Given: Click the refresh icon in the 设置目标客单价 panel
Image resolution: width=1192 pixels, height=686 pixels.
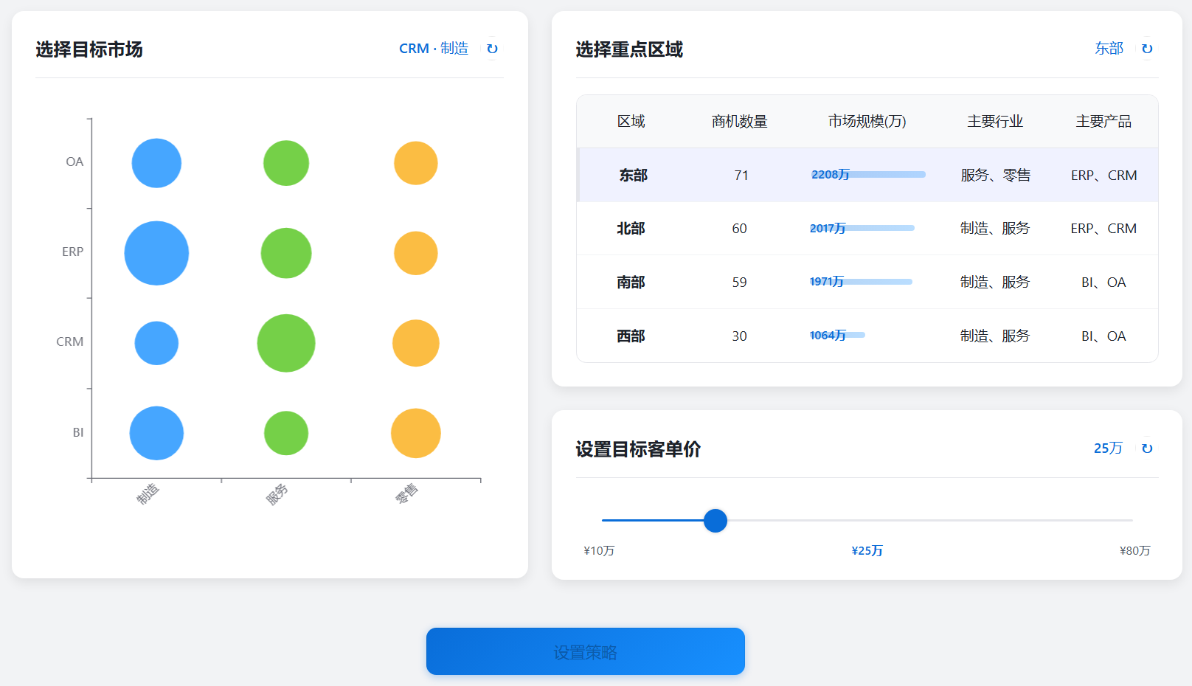Looking at the screenshot, I should click(x=1148, y=448).
